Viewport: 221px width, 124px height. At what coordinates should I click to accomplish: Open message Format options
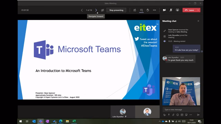(x=164, y=115)
